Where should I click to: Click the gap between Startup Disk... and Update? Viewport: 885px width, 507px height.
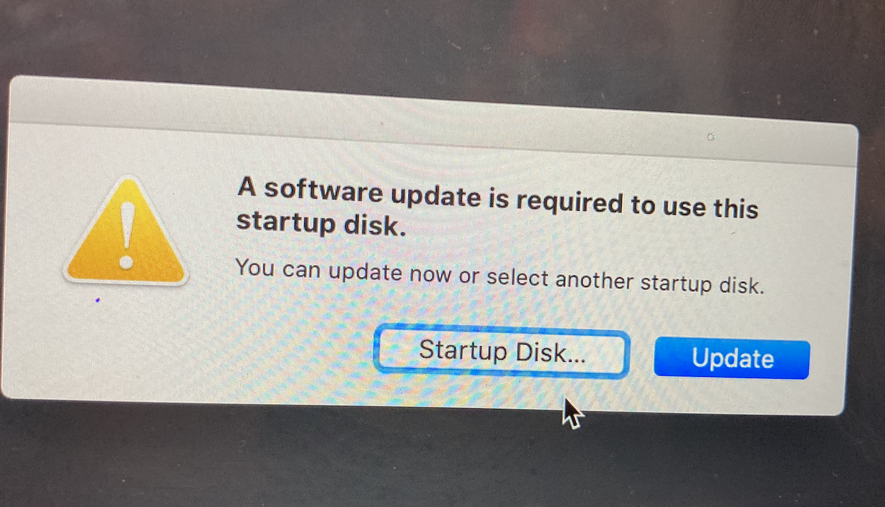[x=642, y=356]
